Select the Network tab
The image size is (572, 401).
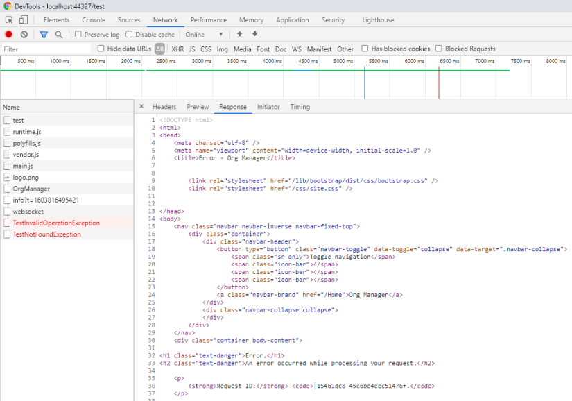tap(166, 20)
